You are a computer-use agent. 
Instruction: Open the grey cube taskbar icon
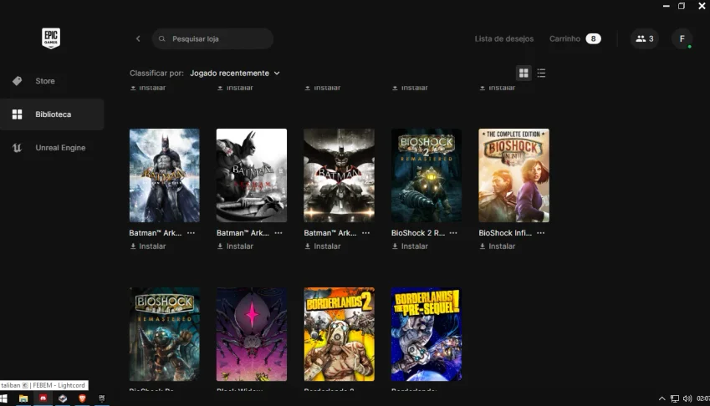[x=63, y=398]
